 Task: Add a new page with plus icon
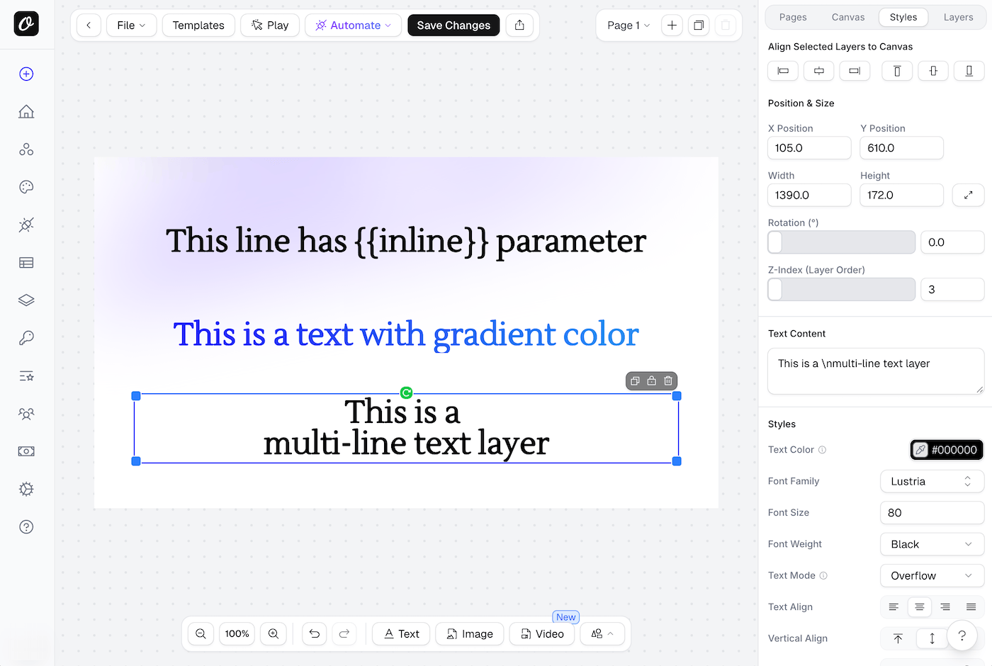pyautogui.click(x=672, y=25)
